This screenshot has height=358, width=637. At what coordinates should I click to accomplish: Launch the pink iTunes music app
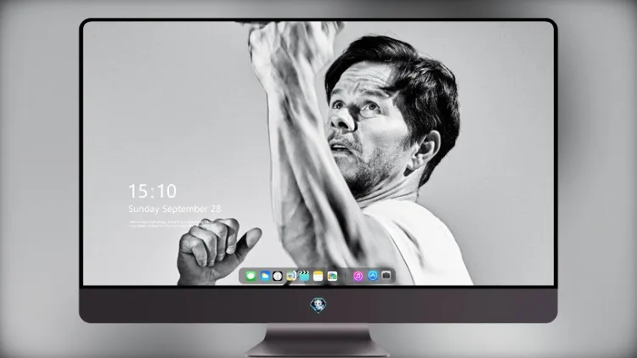click(358, 276)
